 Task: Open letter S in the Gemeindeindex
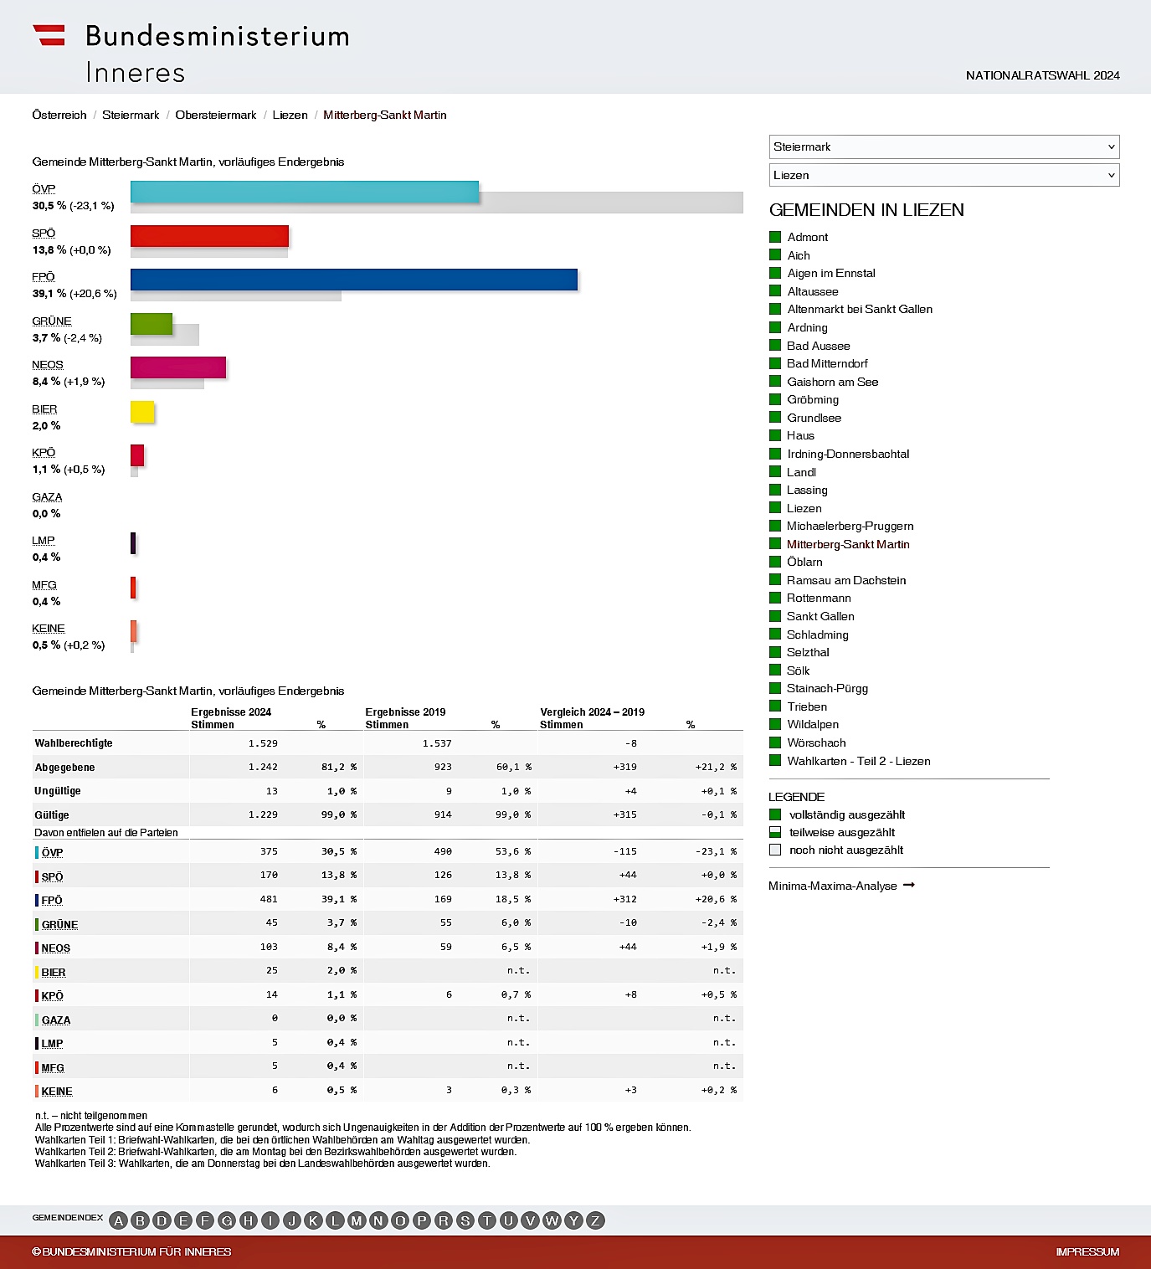point(465,1220)
